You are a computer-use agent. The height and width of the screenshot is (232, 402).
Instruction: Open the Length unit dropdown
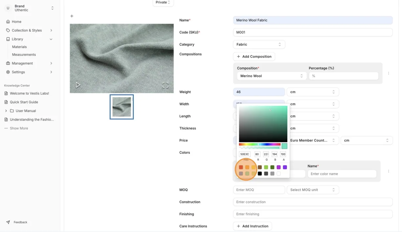tap(314, 116)
